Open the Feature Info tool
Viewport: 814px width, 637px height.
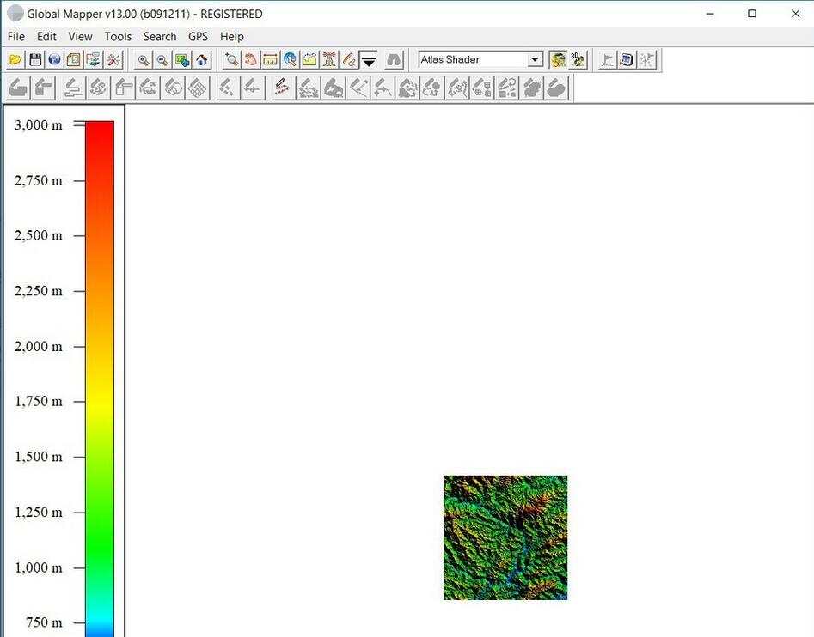pyautogui.click(x=290, y=59)
